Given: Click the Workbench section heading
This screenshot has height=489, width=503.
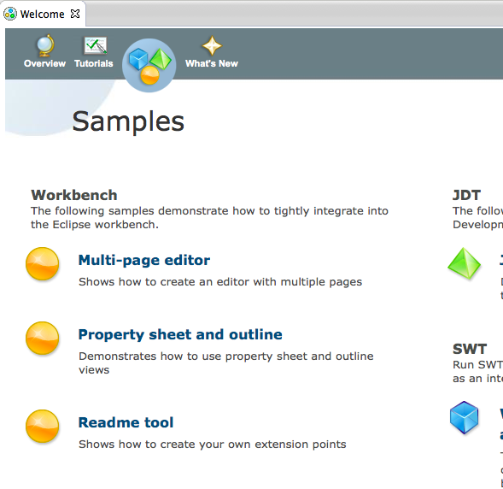Looking at the screenshot, I should coord(74,195).
